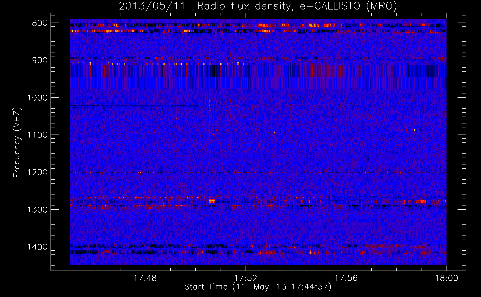
Task: Click the 900 frequency tick label
Action: click(40, 61)
